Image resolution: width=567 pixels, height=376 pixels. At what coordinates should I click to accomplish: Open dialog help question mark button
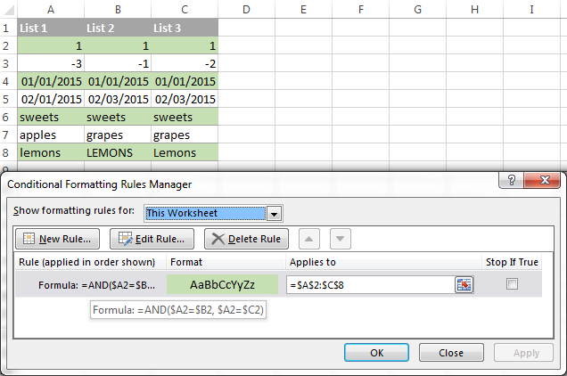(x=511, y=180)
